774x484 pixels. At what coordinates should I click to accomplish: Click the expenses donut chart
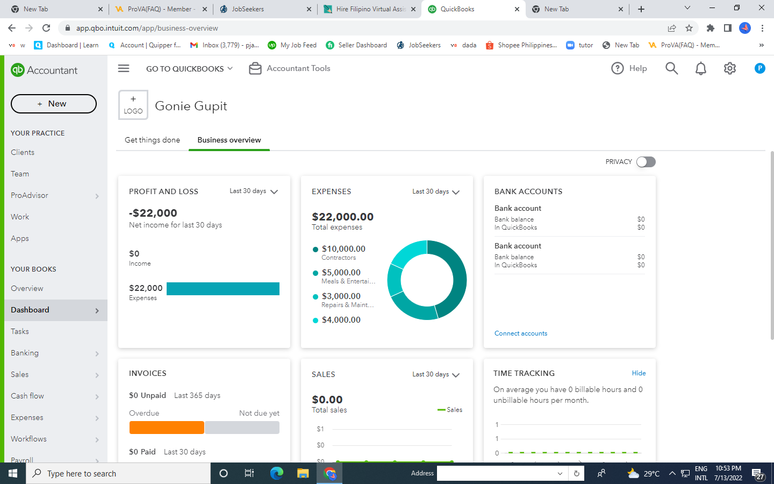click(x=427, y=280)
